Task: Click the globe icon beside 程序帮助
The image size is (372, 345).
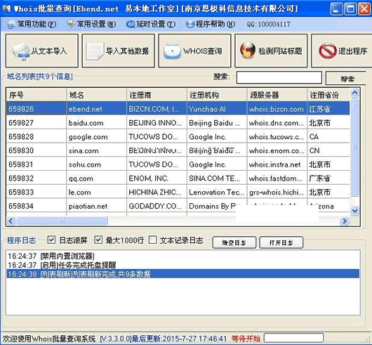Action: (x=190, y=24)
